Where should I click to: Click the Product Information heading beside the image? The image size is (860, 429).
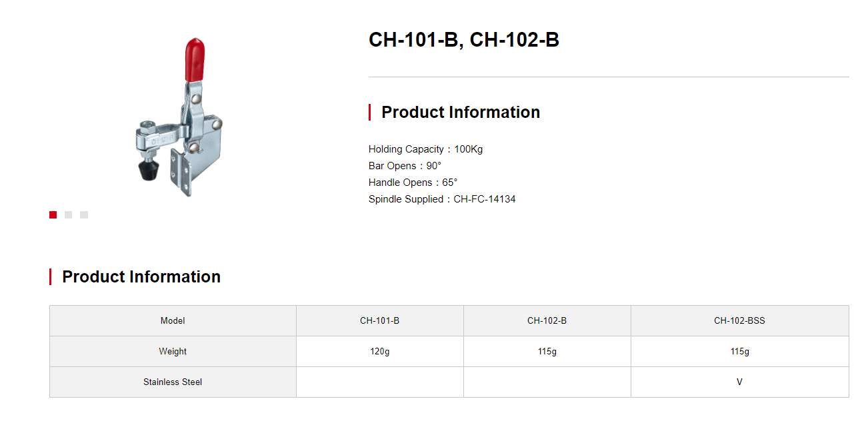coord(461,112)
